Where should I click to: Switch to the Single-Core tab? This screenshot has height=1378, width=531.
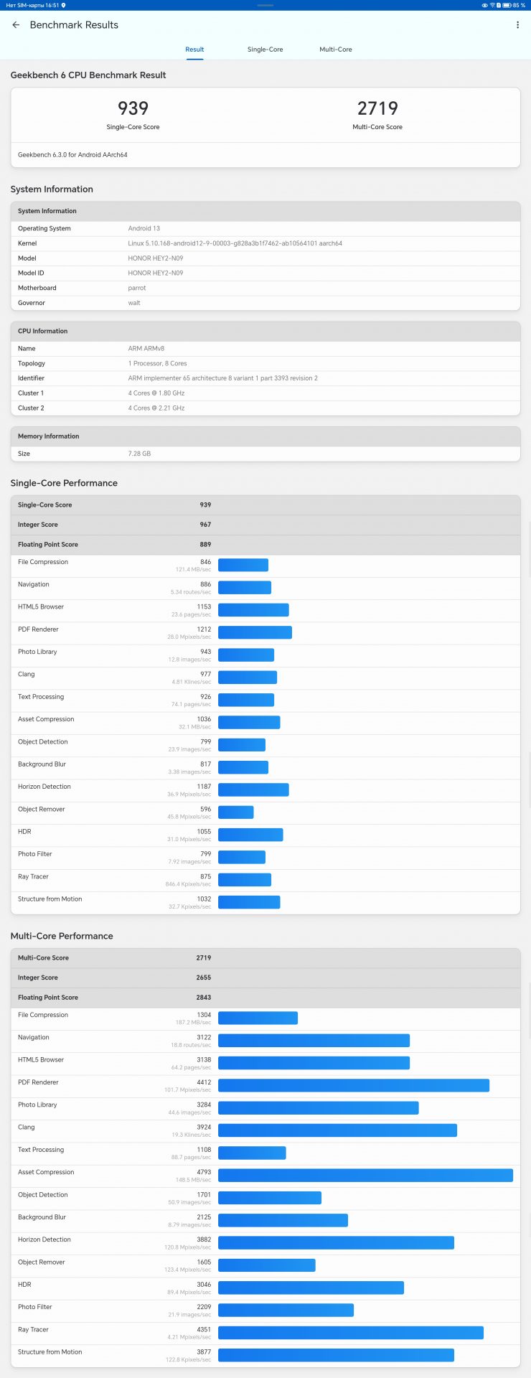(x=265, y=50)
